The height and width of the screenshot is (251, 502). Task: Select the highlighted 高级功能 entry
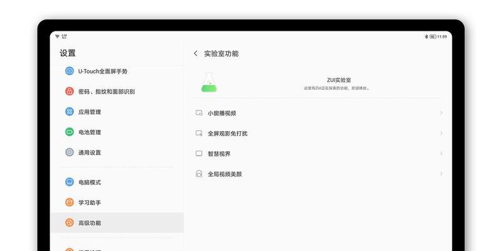[x=117, y=223]
